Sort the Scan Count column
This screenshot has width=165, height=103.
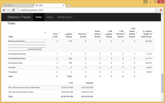[59, 32]
